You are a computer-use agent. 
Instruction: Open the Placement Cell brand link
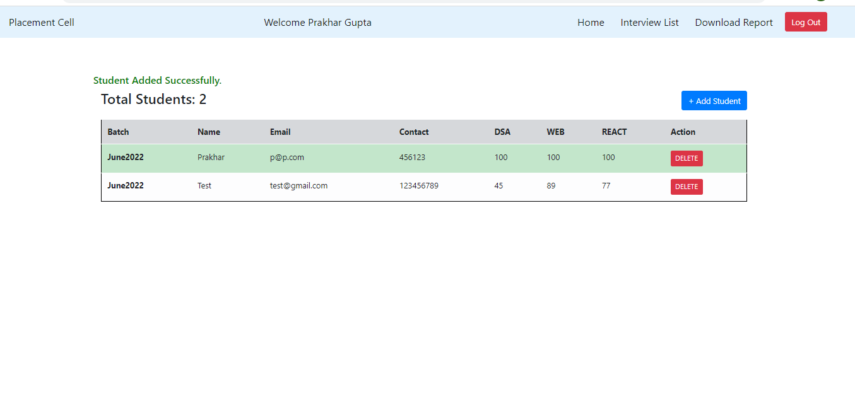point(41,22)
